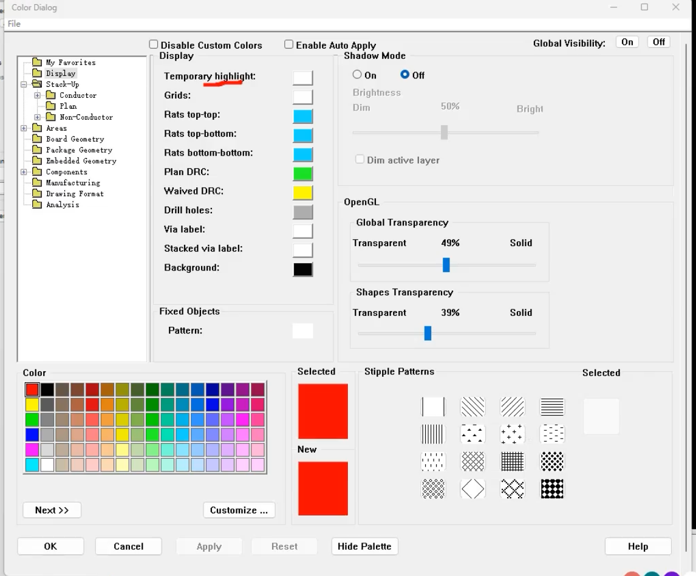Screen dimensions: 696x576
Task: Pick the vertical lines stipple pattern
Action: click(433, 434)
